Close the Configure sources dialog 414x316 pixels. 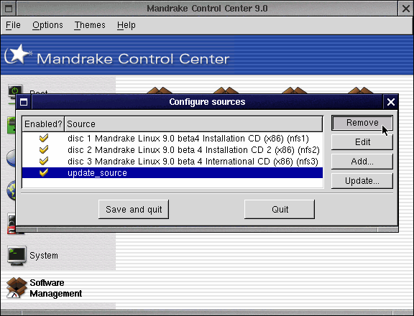tap(391, 102)
